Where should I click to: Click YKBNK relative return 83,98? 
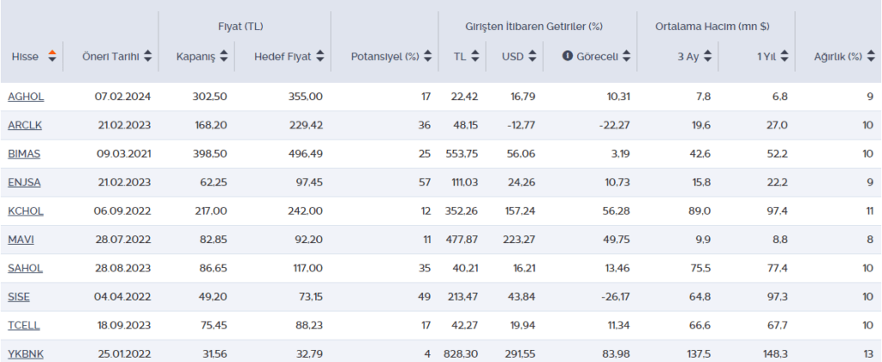[x=618, y=354]
